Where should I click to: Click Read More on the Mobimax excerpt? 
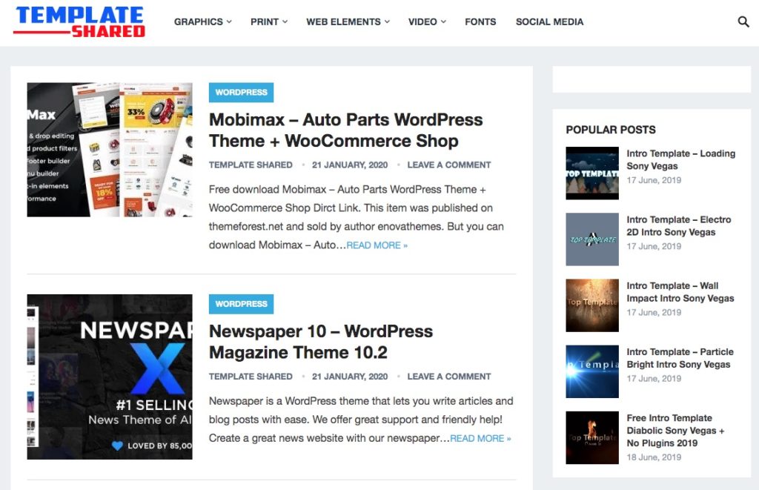click(377, 245)
